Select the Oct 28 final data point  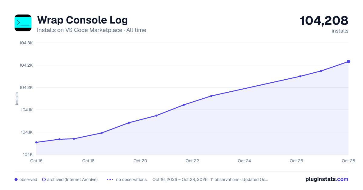(348, 62)
